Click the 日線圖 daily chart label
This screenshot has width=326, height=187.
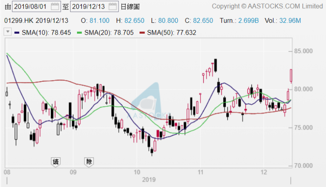[132, 7]
